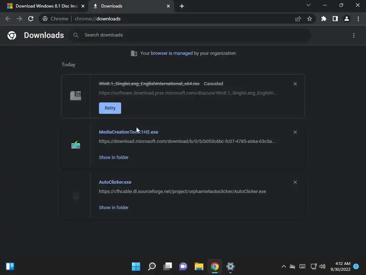Open the Chrome profile icon

347,19
